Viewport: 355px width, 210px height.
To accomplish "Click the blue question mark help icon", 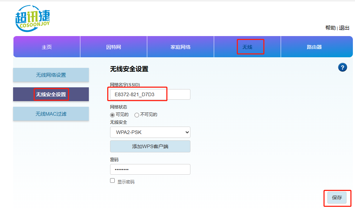I will coord(342,68).
